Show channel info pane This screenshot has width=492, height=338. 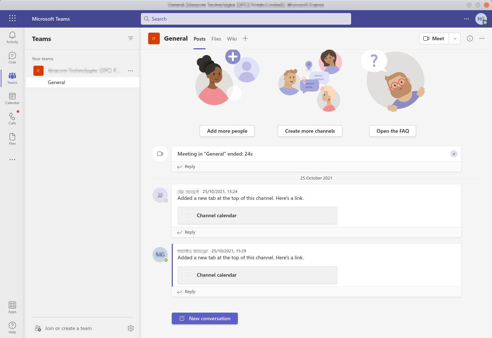point(470,38)
